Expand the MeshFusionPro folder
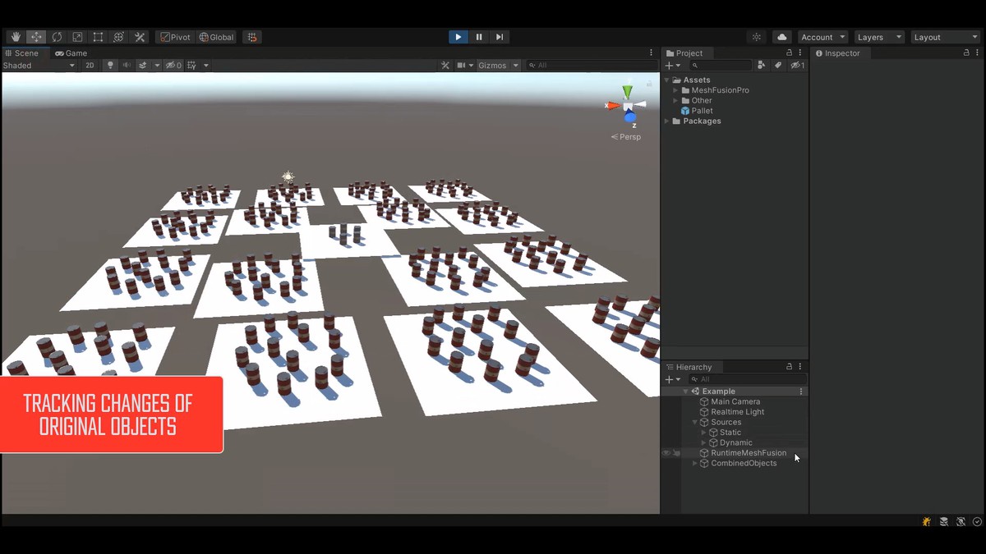Viewport: 986px width, 554px height. coord(675,90)
